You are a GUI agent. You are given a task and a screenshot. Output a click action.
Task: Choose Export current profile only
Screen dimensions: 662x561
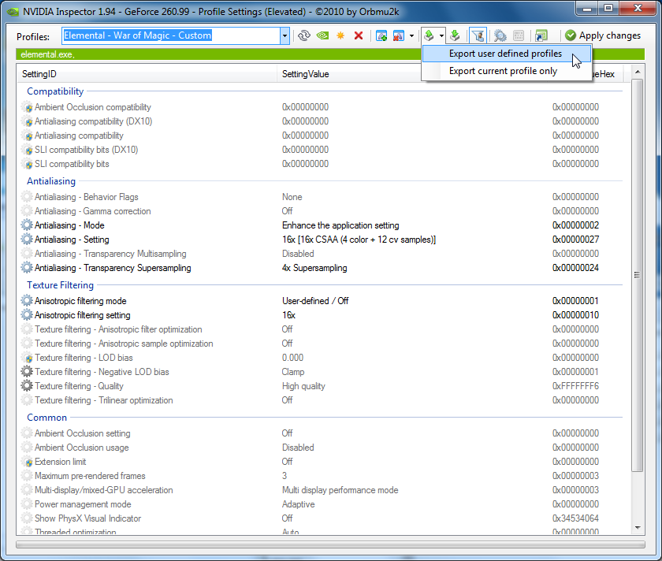tap(503, 71)
